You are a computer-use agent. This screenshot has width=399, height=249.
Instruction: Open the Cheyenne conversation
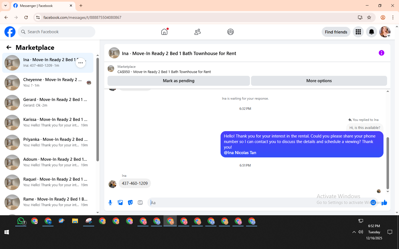[x=48, y=83]
